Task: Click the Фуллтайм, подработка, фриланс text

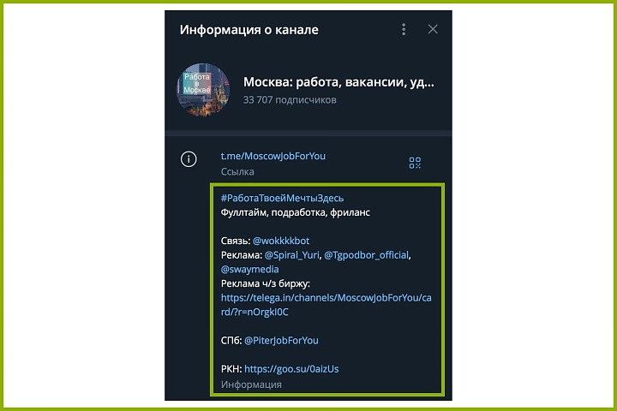Action: [296, 212]
